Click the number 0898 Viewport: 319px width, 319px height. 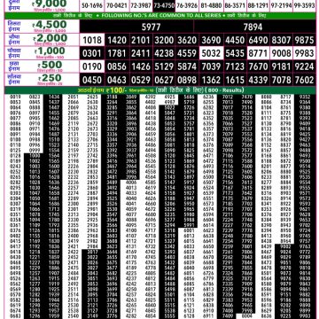(x=187, y=80)
